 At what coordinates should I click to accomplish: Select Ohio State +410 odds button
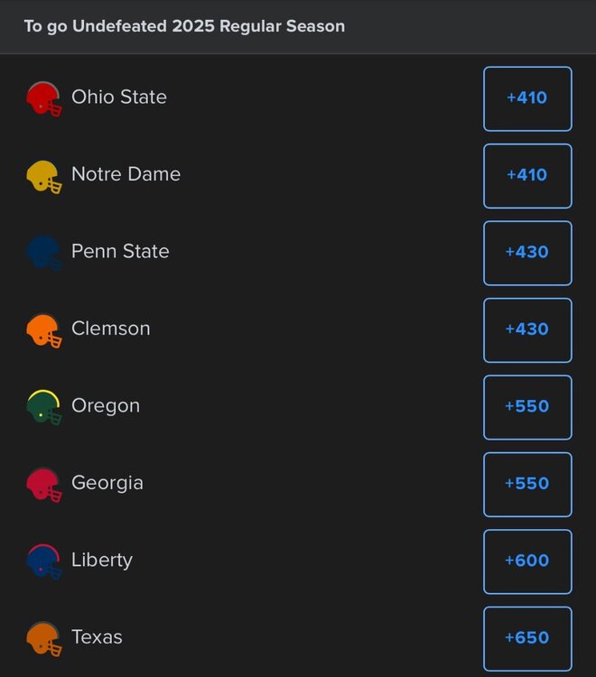coord(527,98)
